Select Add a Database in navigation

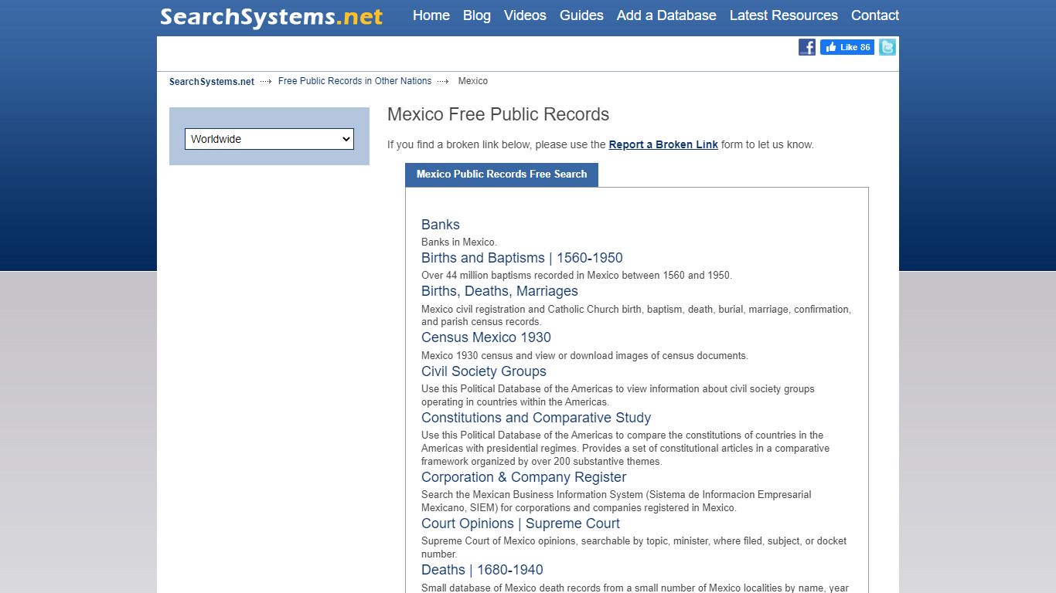point(666,15)
